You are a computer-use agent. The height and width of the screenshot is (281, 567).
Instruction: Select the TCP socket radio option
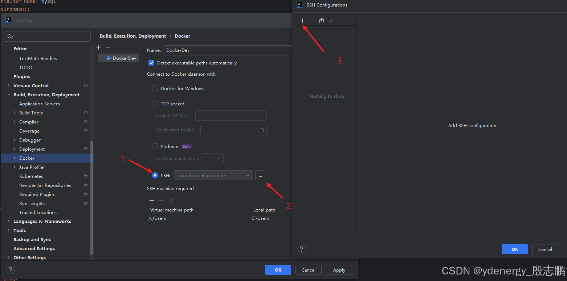pos(155,104)
